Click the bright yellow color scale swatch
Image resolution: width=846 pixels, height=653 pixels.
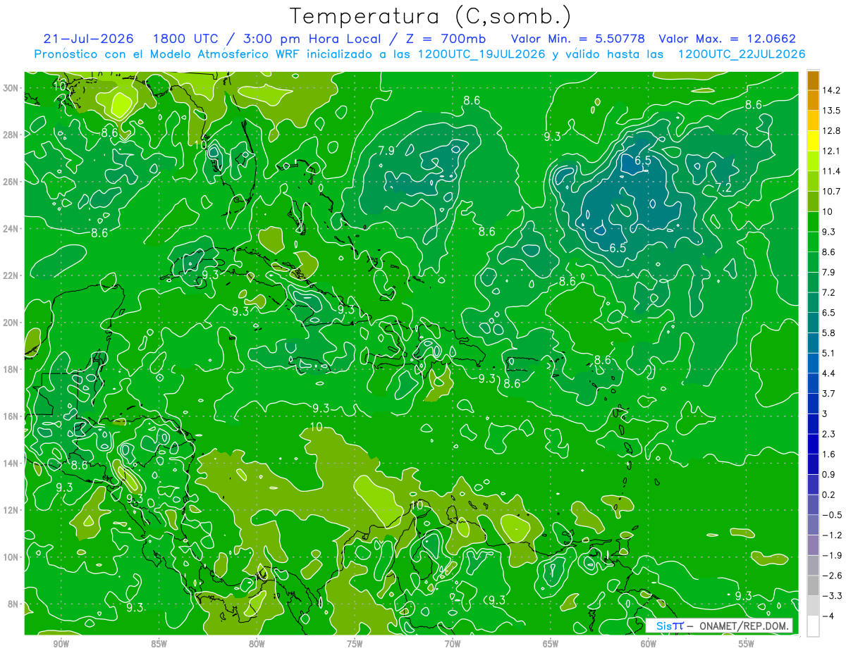point(813,141)
